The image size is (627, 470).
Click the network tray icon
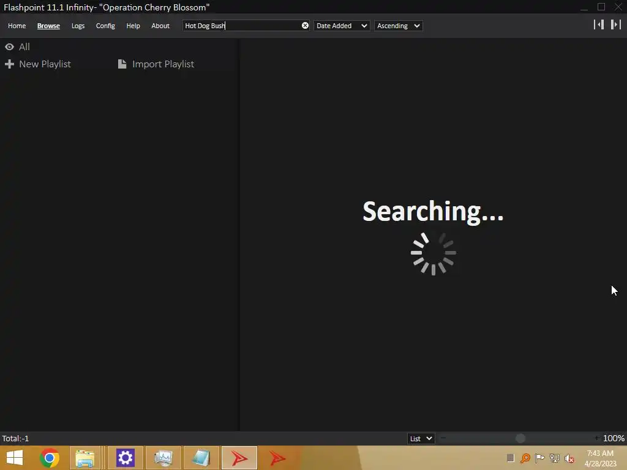[x=554, y=458]
